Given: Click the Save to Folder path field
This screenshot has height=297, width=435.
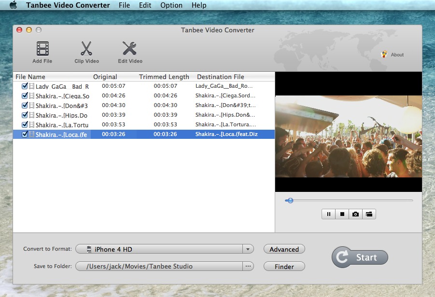Looking at the screenshot, I should tap(159, 266).
